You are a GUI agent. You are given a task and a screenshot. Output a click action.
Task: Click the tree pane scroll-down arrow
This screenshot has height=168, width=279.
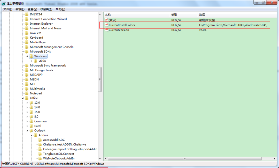(100, 158)
